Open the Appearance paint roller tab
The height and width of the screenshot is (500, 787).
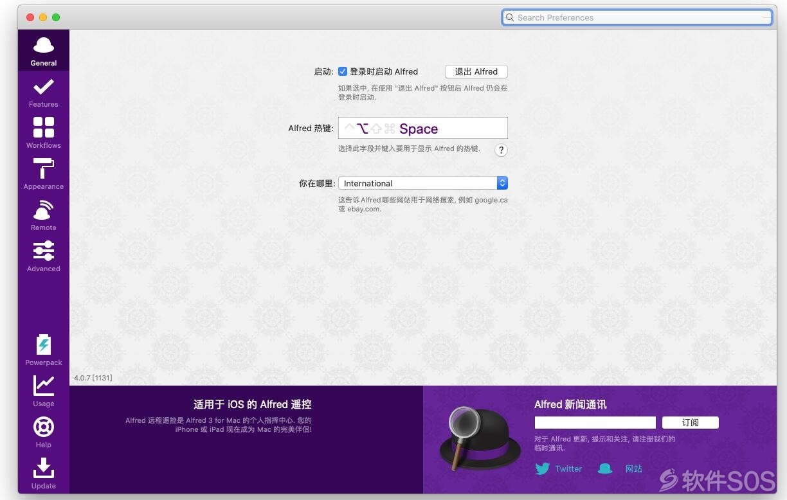pyautogui.click(x=44, y=174)
